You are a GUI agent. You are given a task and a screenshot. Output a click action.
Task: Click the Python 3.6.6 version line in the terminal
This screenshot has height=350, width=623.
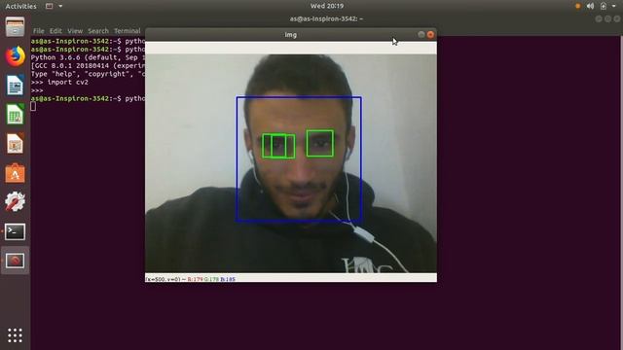(x=88, y=57)
